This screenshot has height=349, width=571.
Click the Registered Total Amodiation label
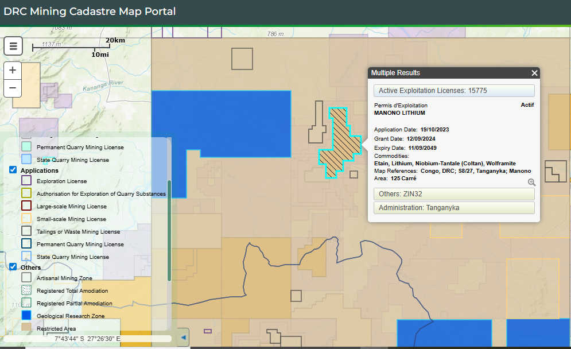tap(72, 290)
